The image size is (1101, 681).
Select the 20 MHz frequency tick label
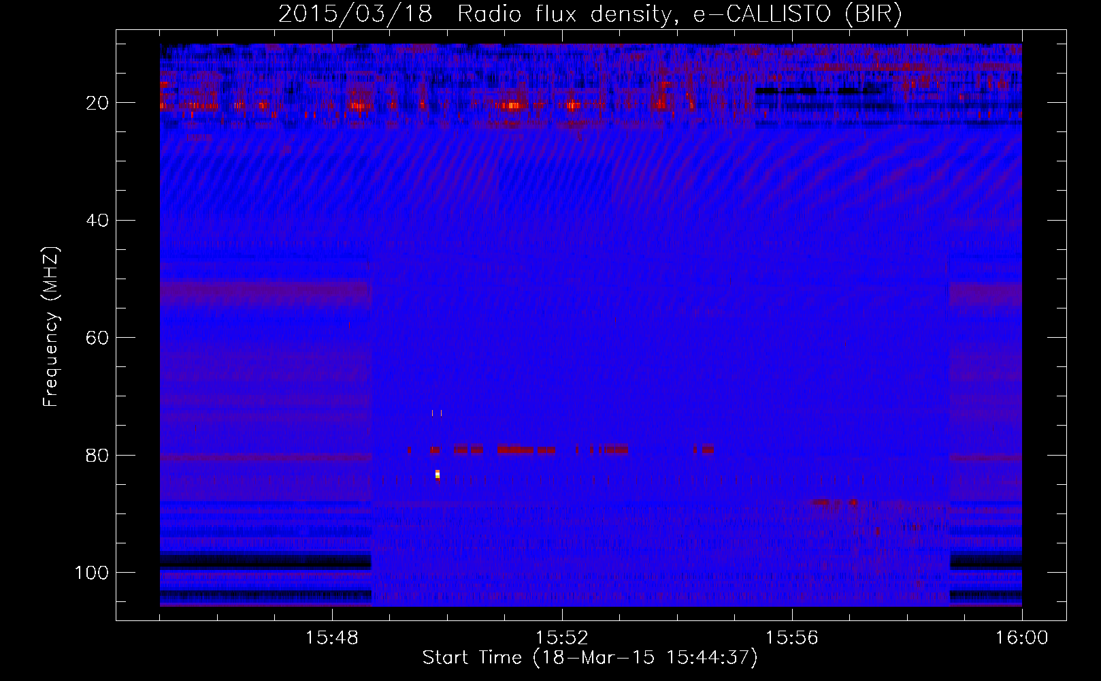coord(97,103)
